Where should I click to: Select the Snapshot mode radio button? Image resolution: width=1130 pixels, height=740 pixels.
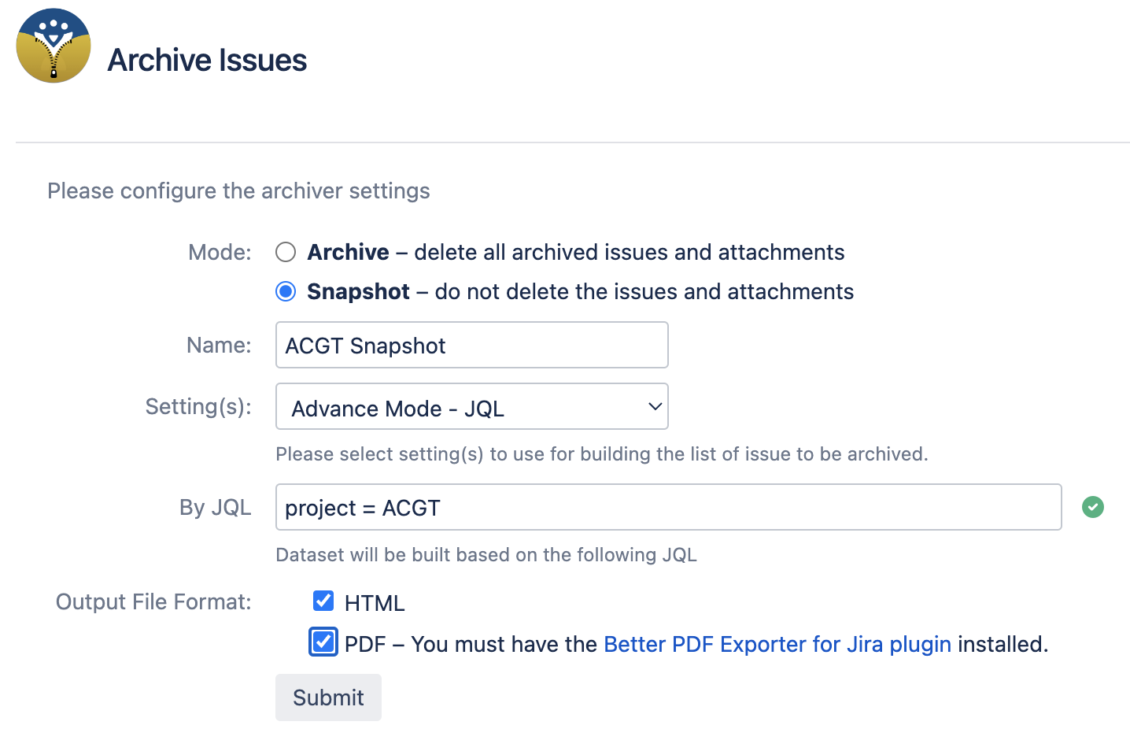(x=285, y=290)
